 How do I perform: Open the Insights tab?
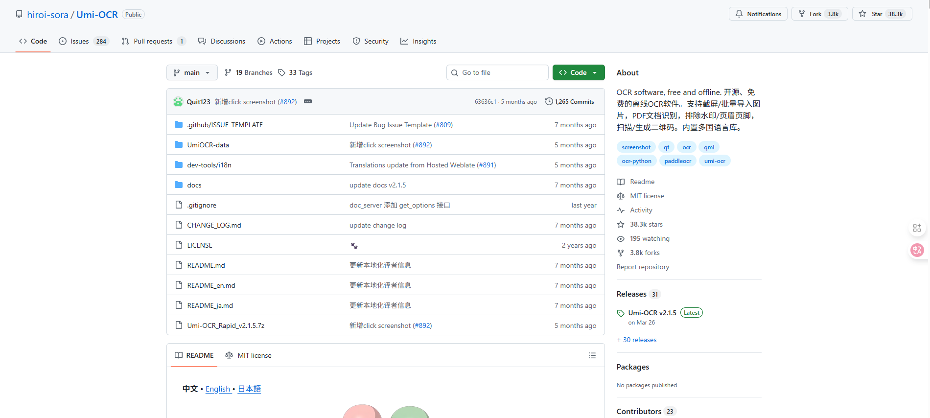pyautogui.click(x=418, y=41)
